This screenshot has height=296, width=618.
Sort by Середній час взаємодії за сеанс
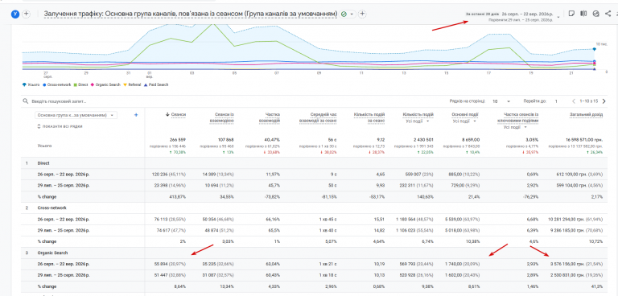point(318,117)
